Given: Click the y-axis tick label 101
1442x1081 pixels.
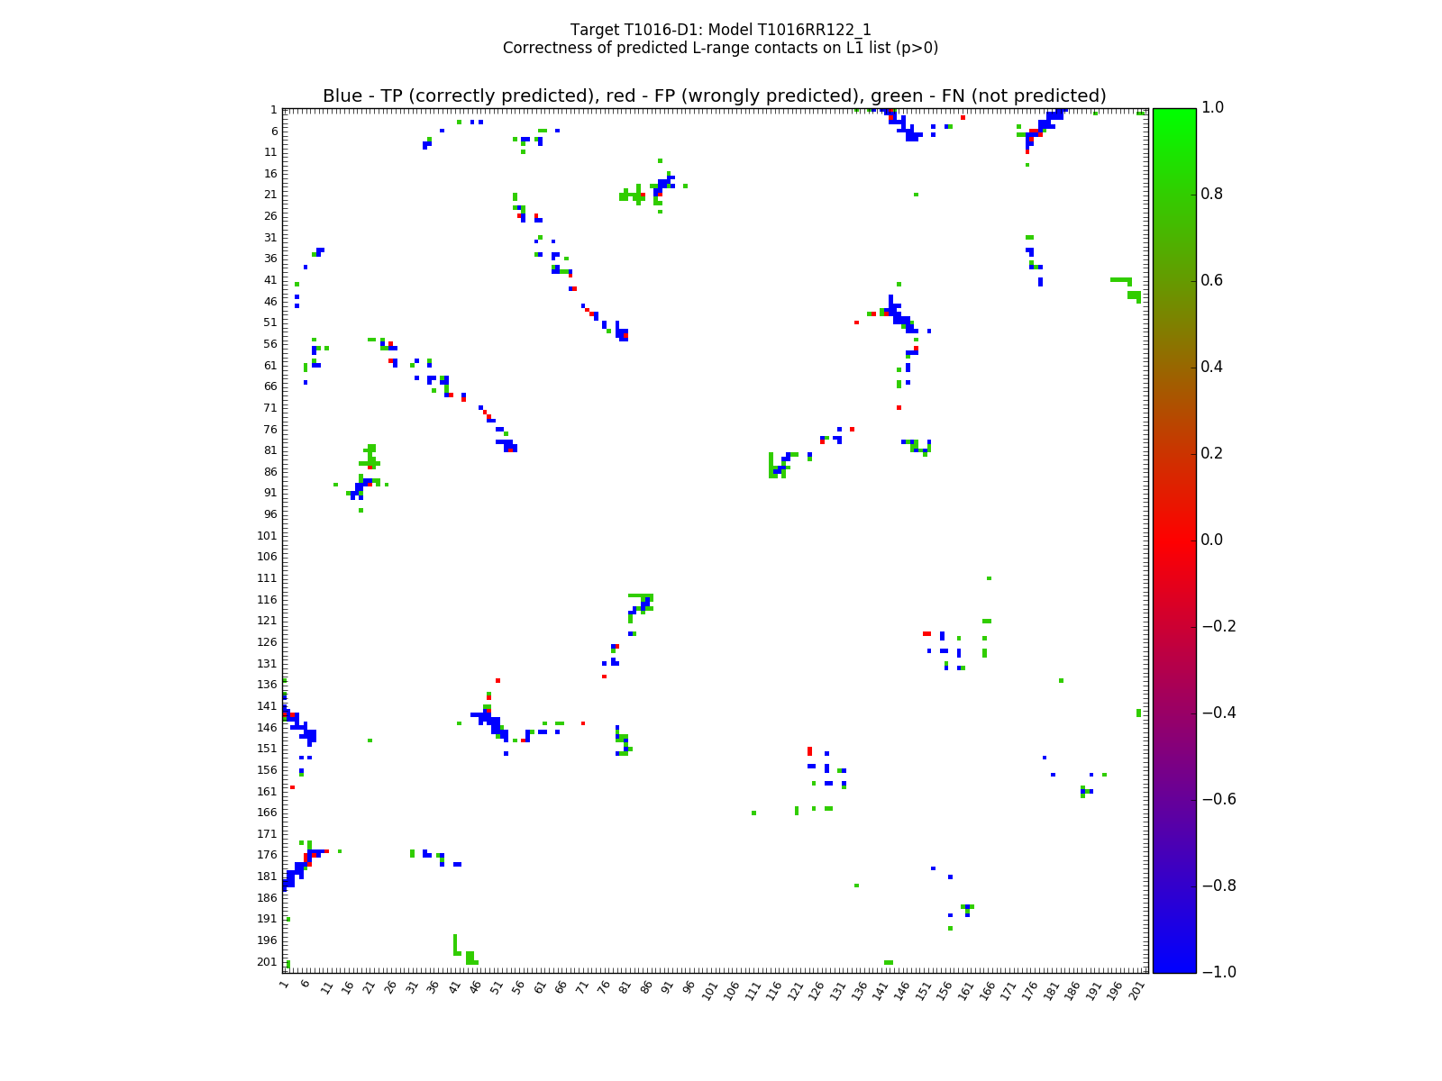Looking at the screenshot, I should click(x=266, y=535).
